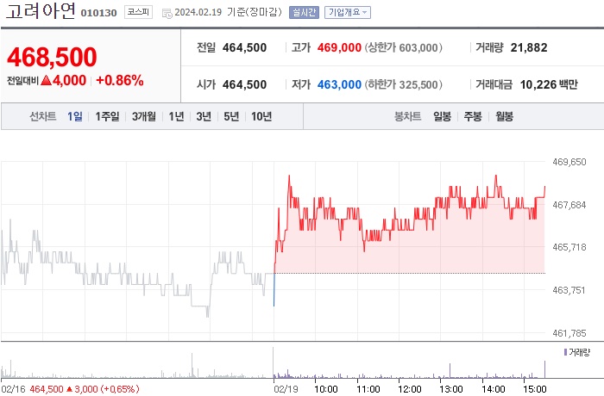This screenshot has width=604, height=396.
Task: Click the 463,751 y-axis label
Action: (x=569, y=290)
